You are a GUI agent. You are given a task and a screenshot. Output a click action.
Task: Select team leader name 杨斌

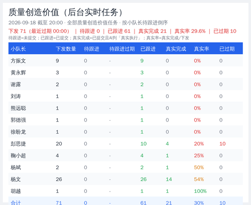coord(16,167)
